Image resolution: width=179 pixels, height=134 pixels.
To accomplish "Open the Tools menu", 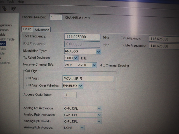I will point(10,1).
